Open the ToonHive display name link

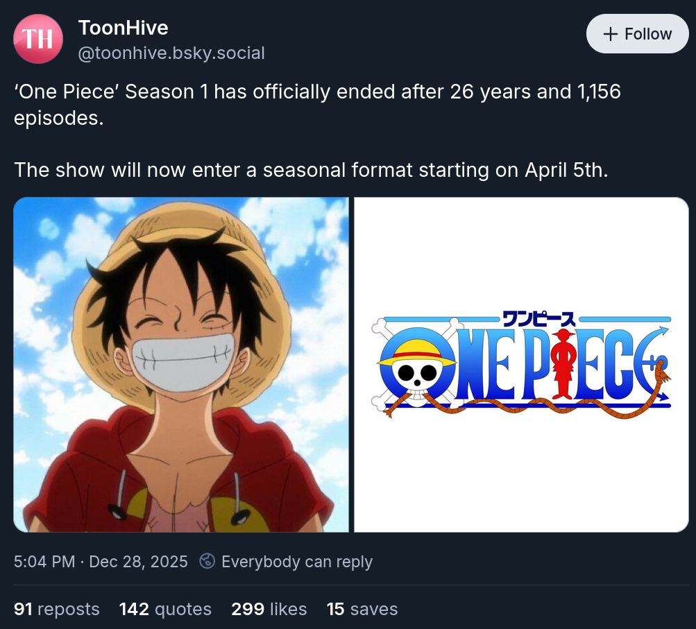click(123, 28)
